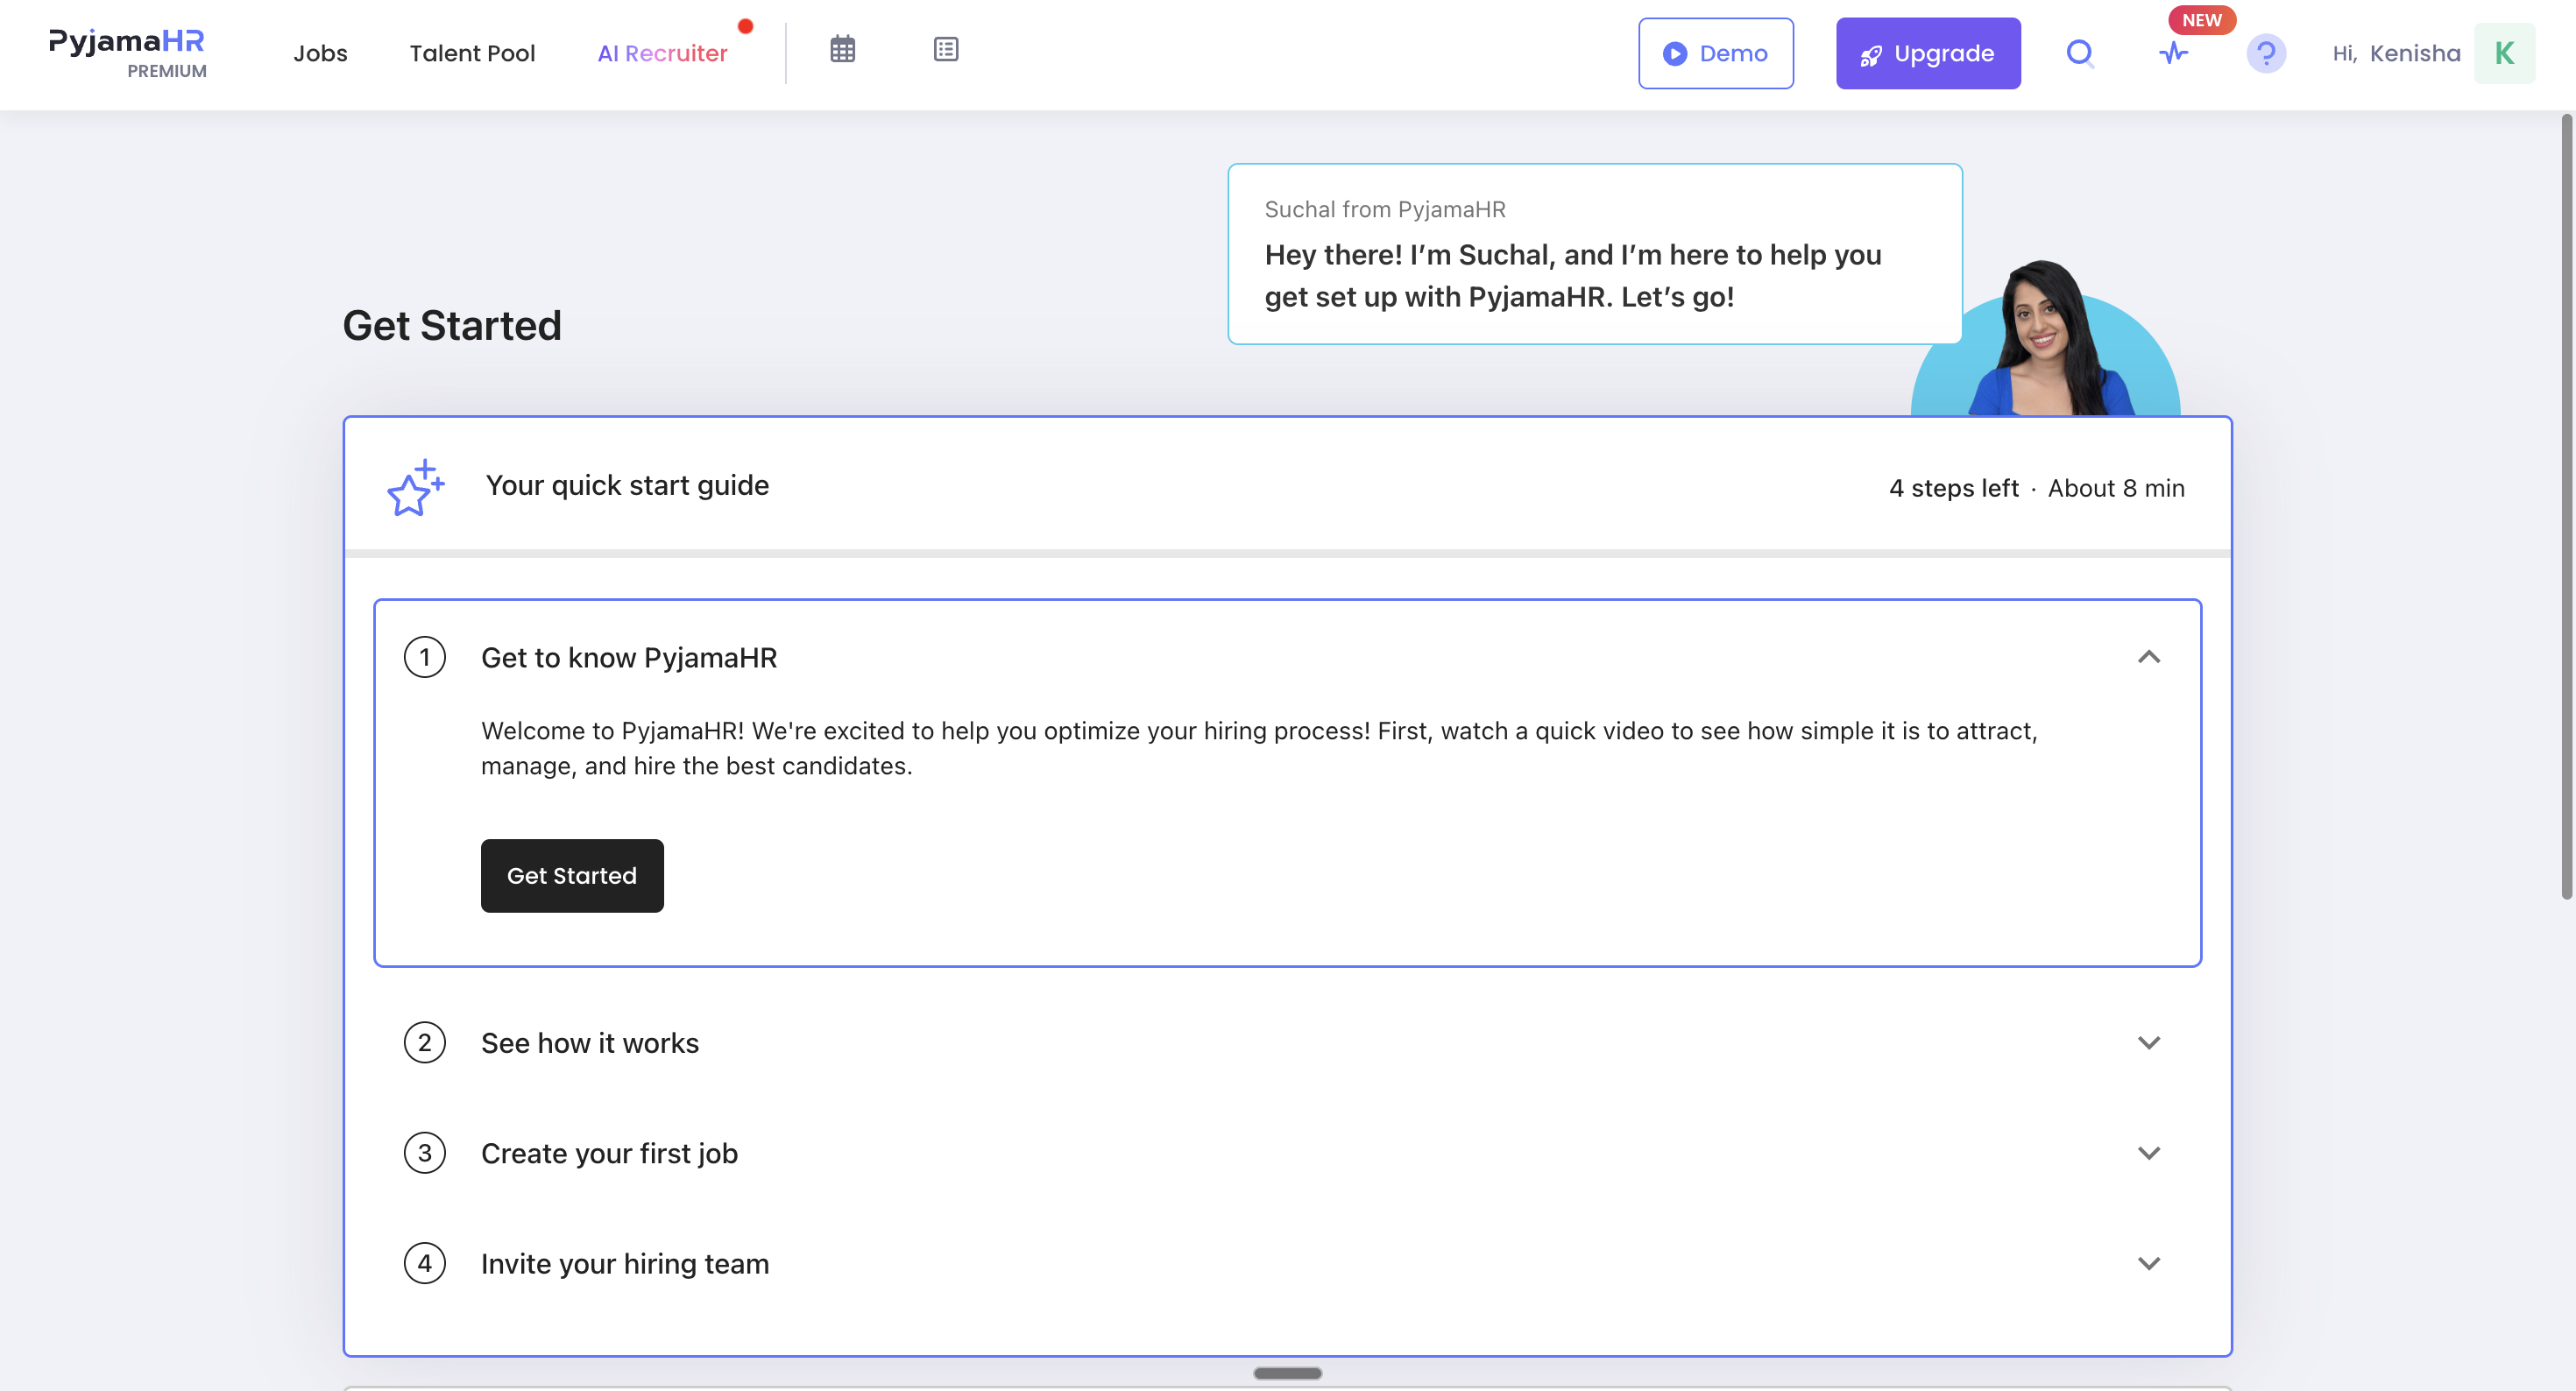Click the black Get Started button

(x=572, y=876)
